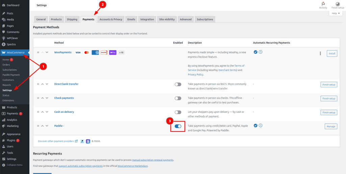The width and height of the screenshot is (346, 174).
Task: Click the WooPay purple logo
Action: [x=113, y=53]
